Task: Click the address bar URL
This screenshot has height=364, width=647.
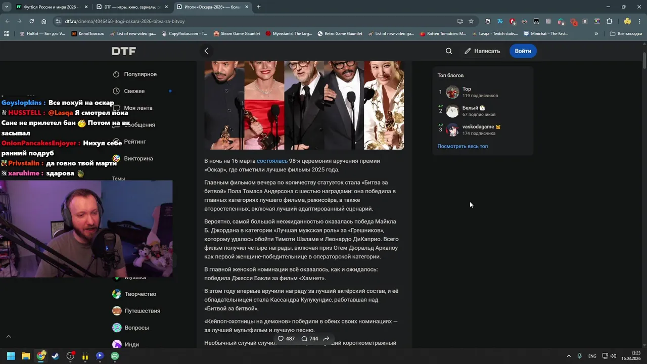Action: coord(125,21)
